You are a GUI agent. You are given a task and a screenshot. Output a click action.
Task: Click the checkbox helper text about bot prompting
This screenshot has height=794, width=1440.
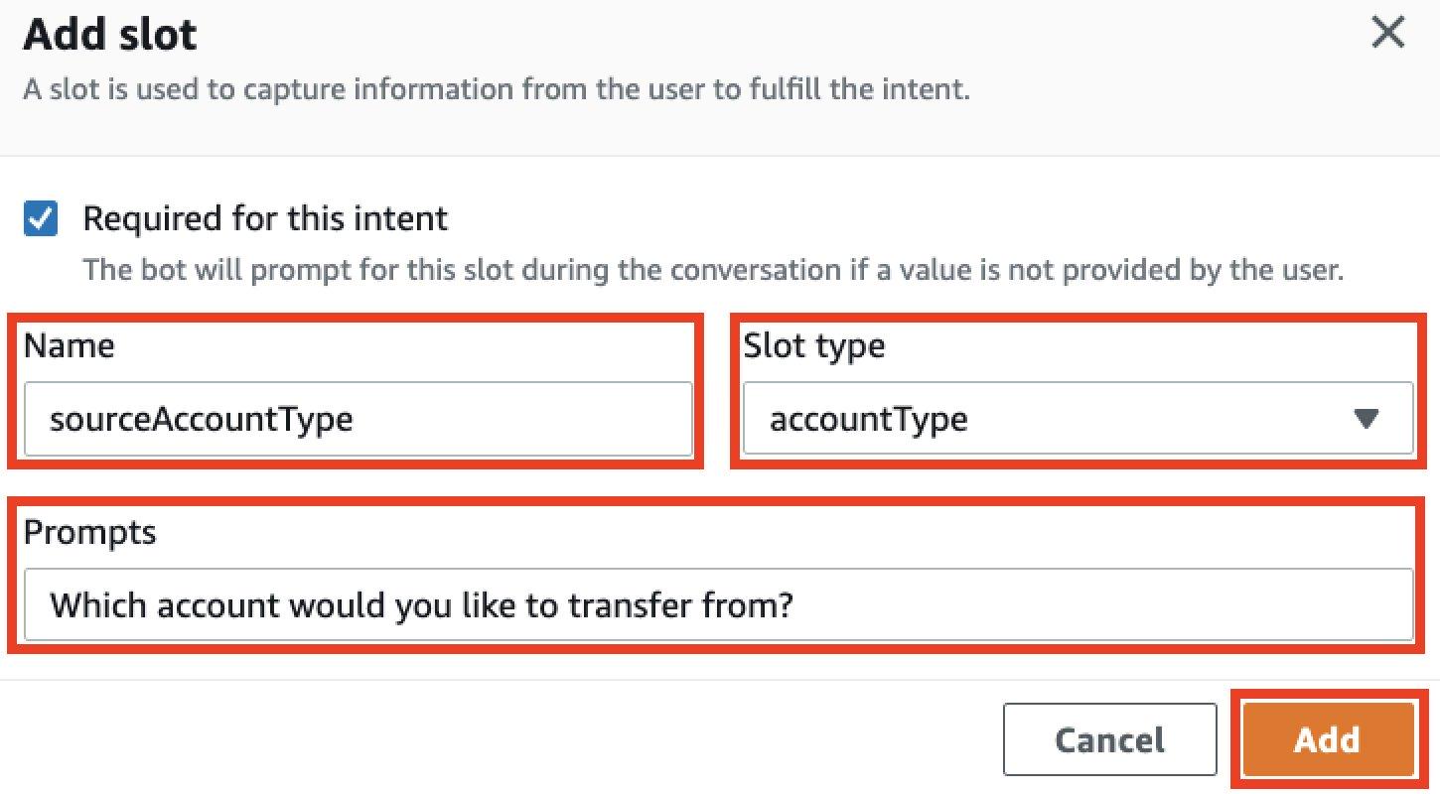pos(712,269)
